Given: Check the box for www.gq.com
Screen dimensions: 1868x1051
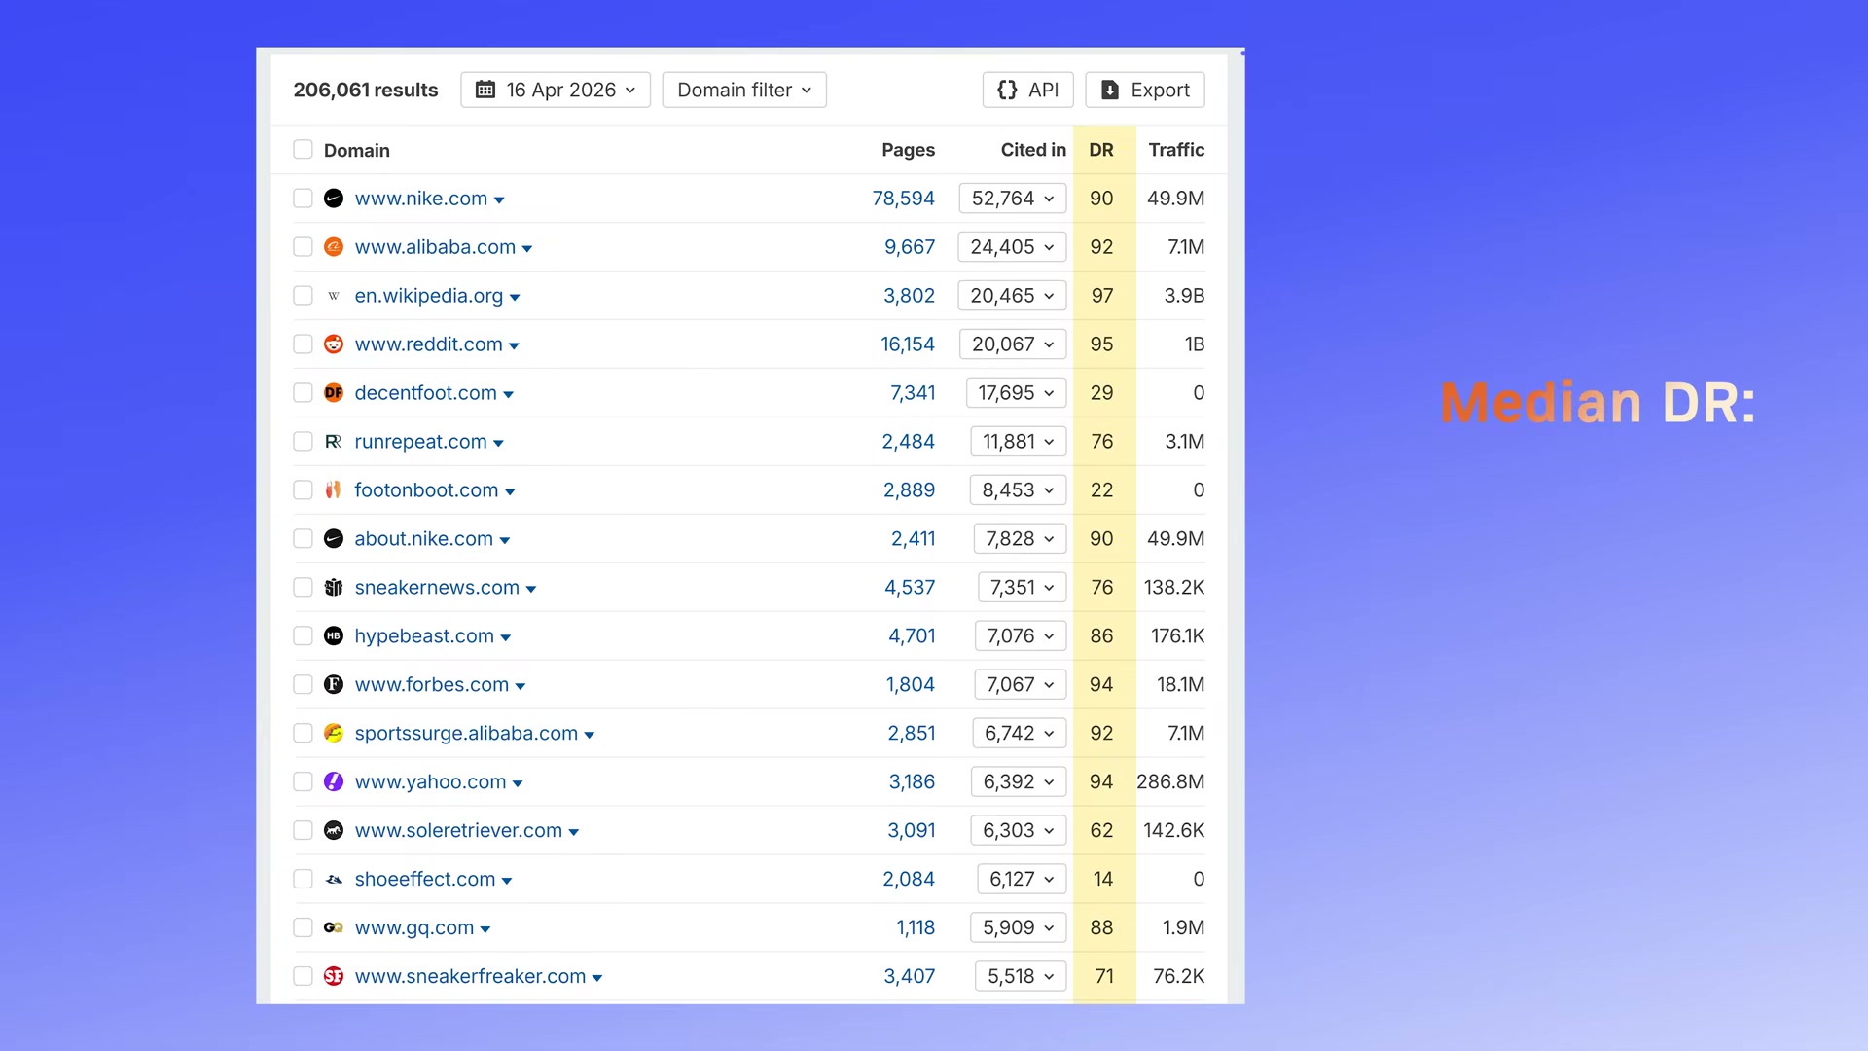Looking at the screenshot, I should point(304,928).
